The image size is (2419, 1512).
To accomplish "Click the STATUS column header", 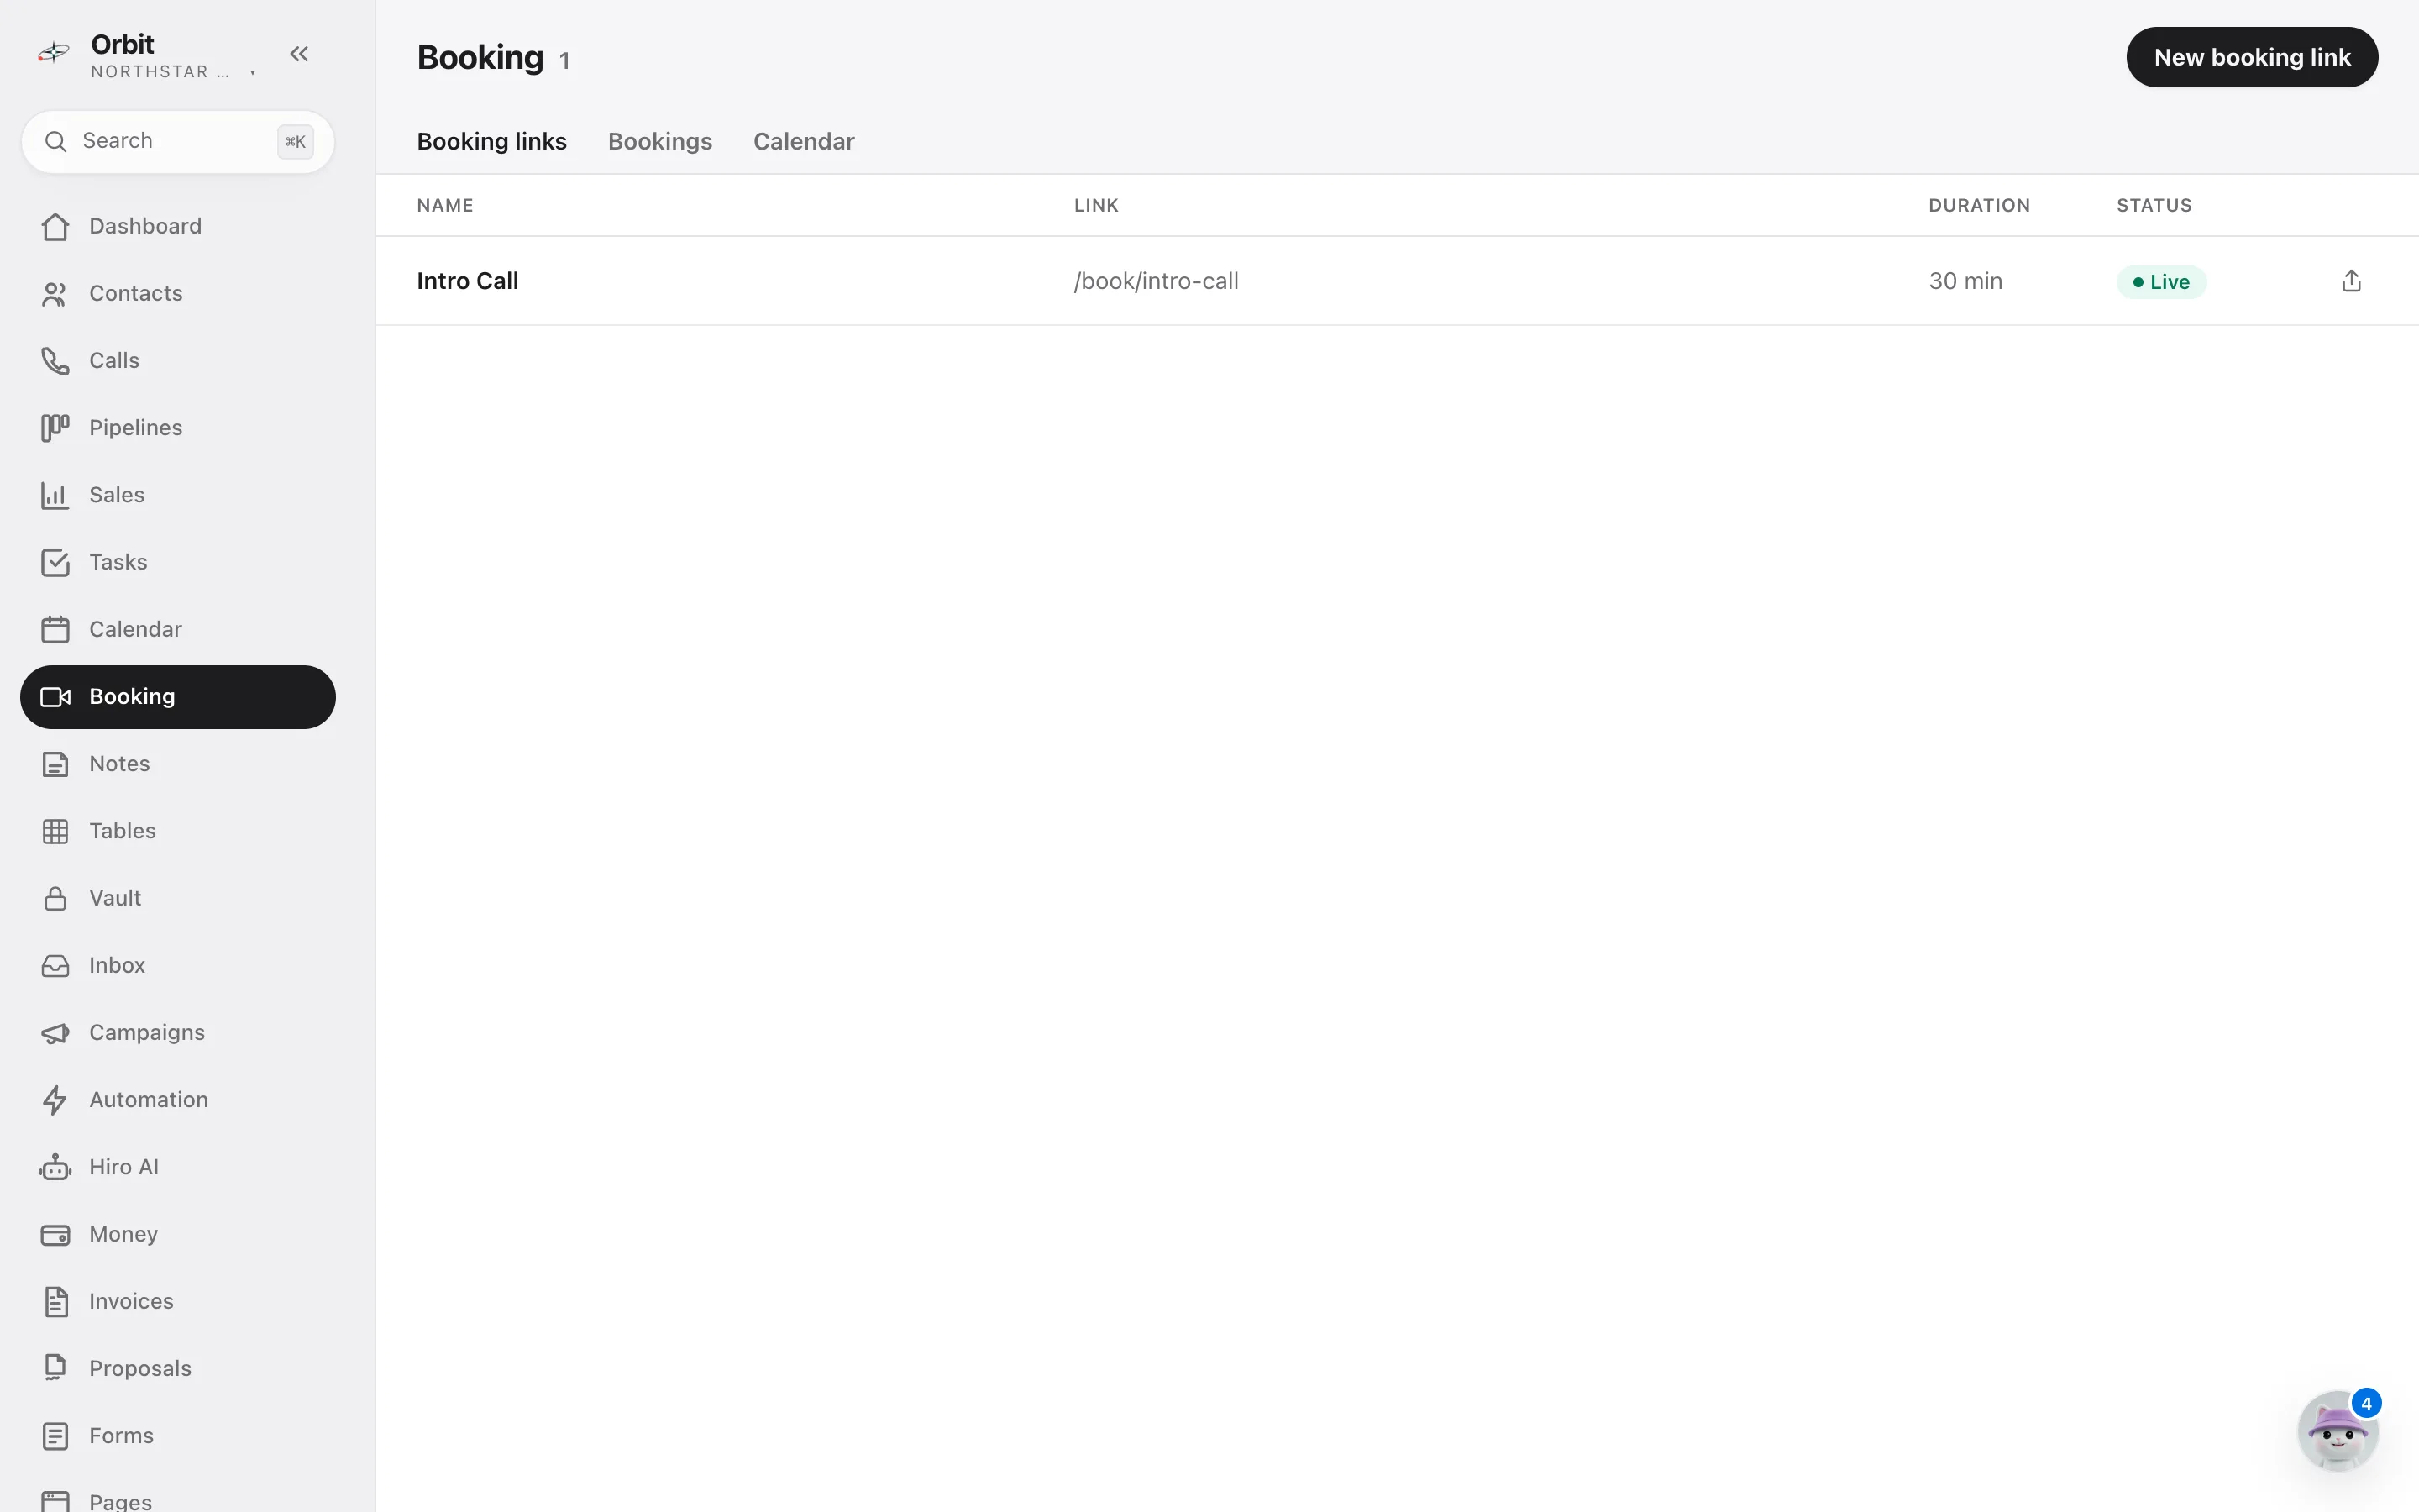I will click(x=2154, y=205).
